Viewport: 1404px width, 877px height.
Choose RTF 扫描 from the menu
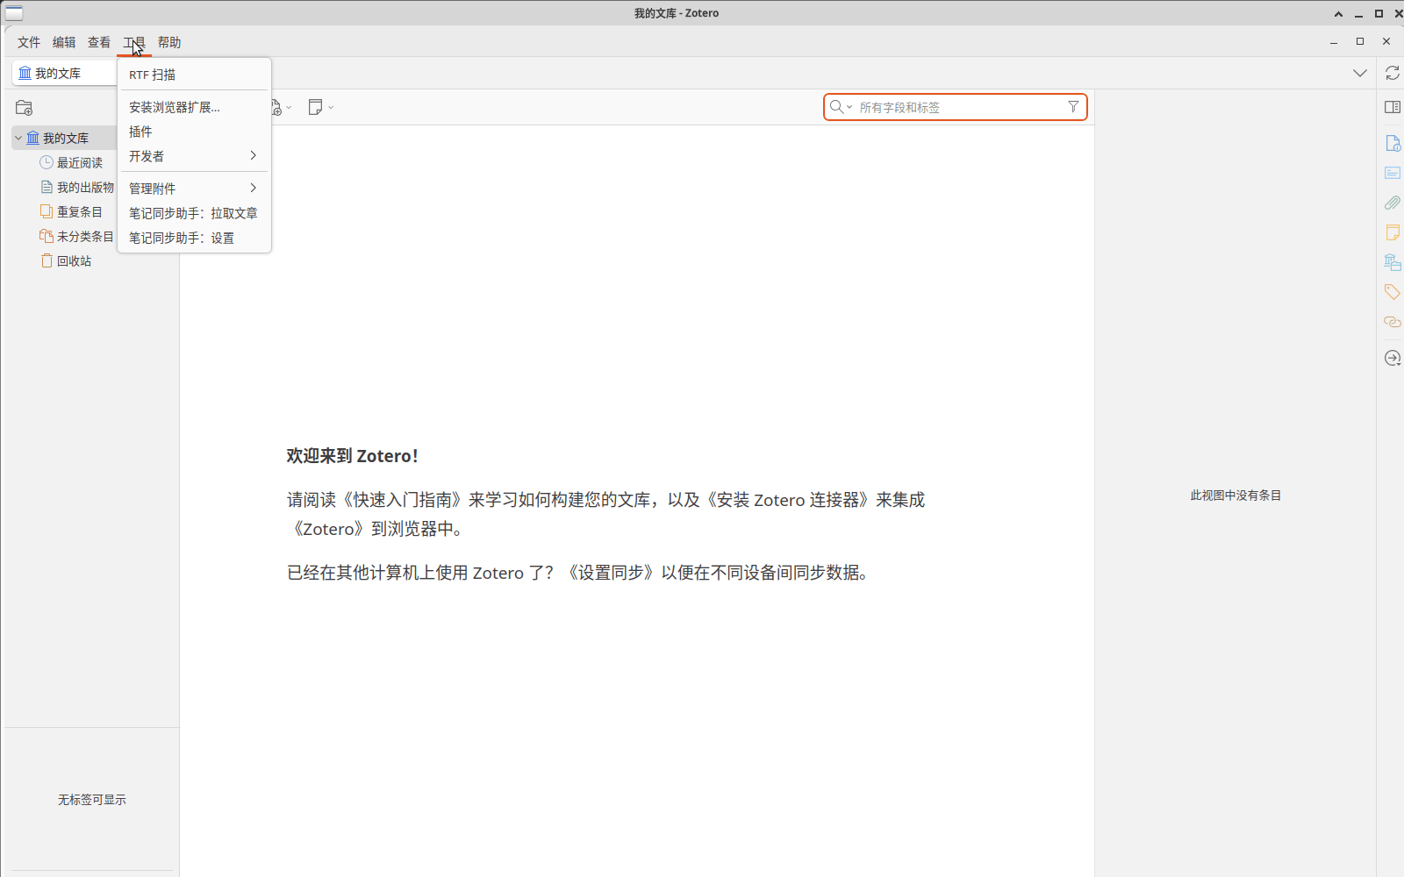(194, 75)
